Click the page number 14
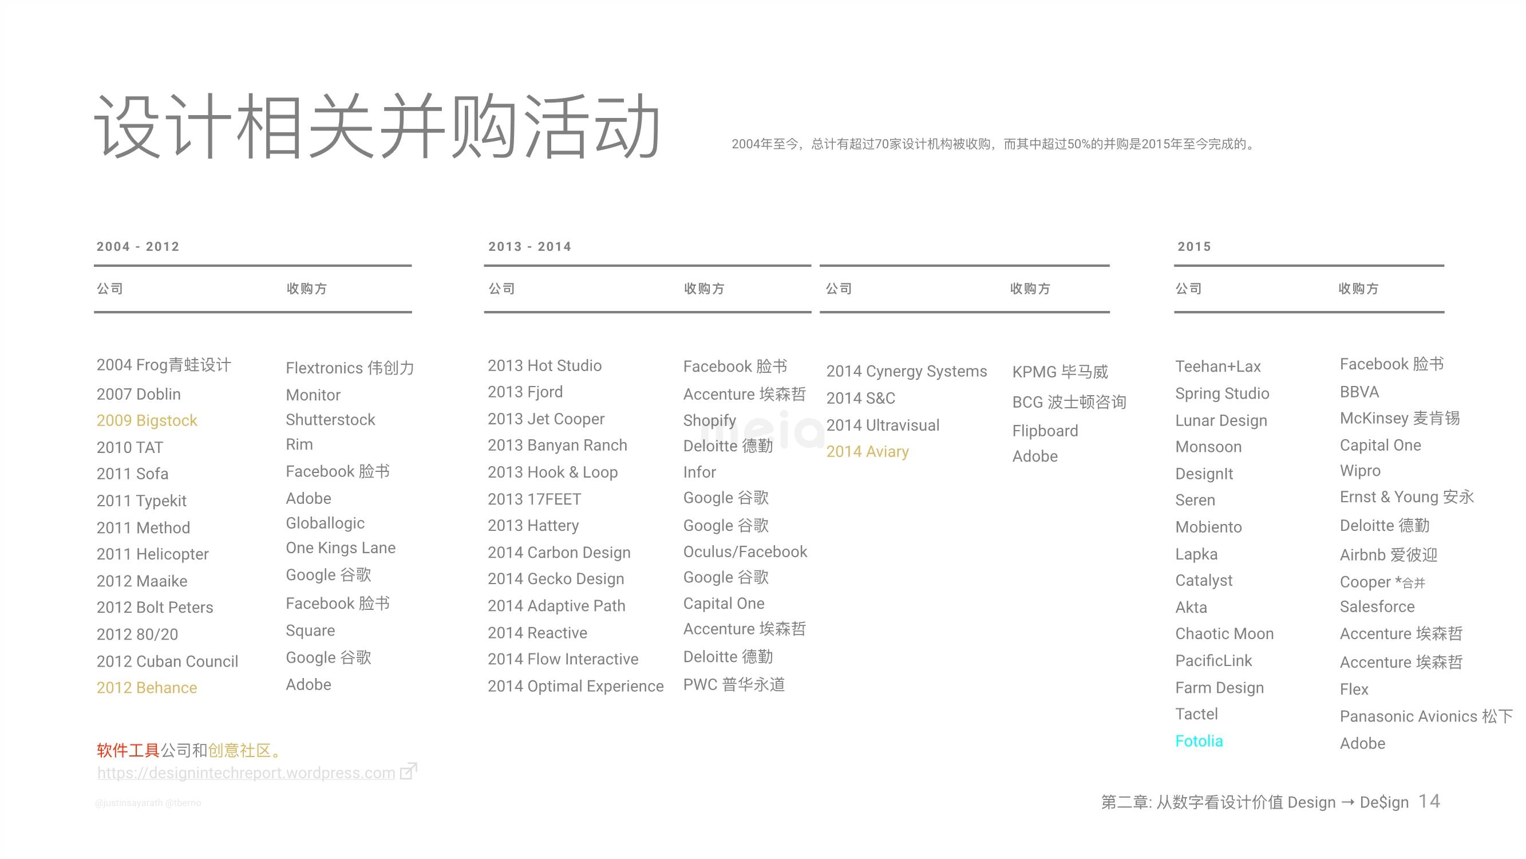The height and width of the screenshot is (859, 1526). click(1428, 802)
